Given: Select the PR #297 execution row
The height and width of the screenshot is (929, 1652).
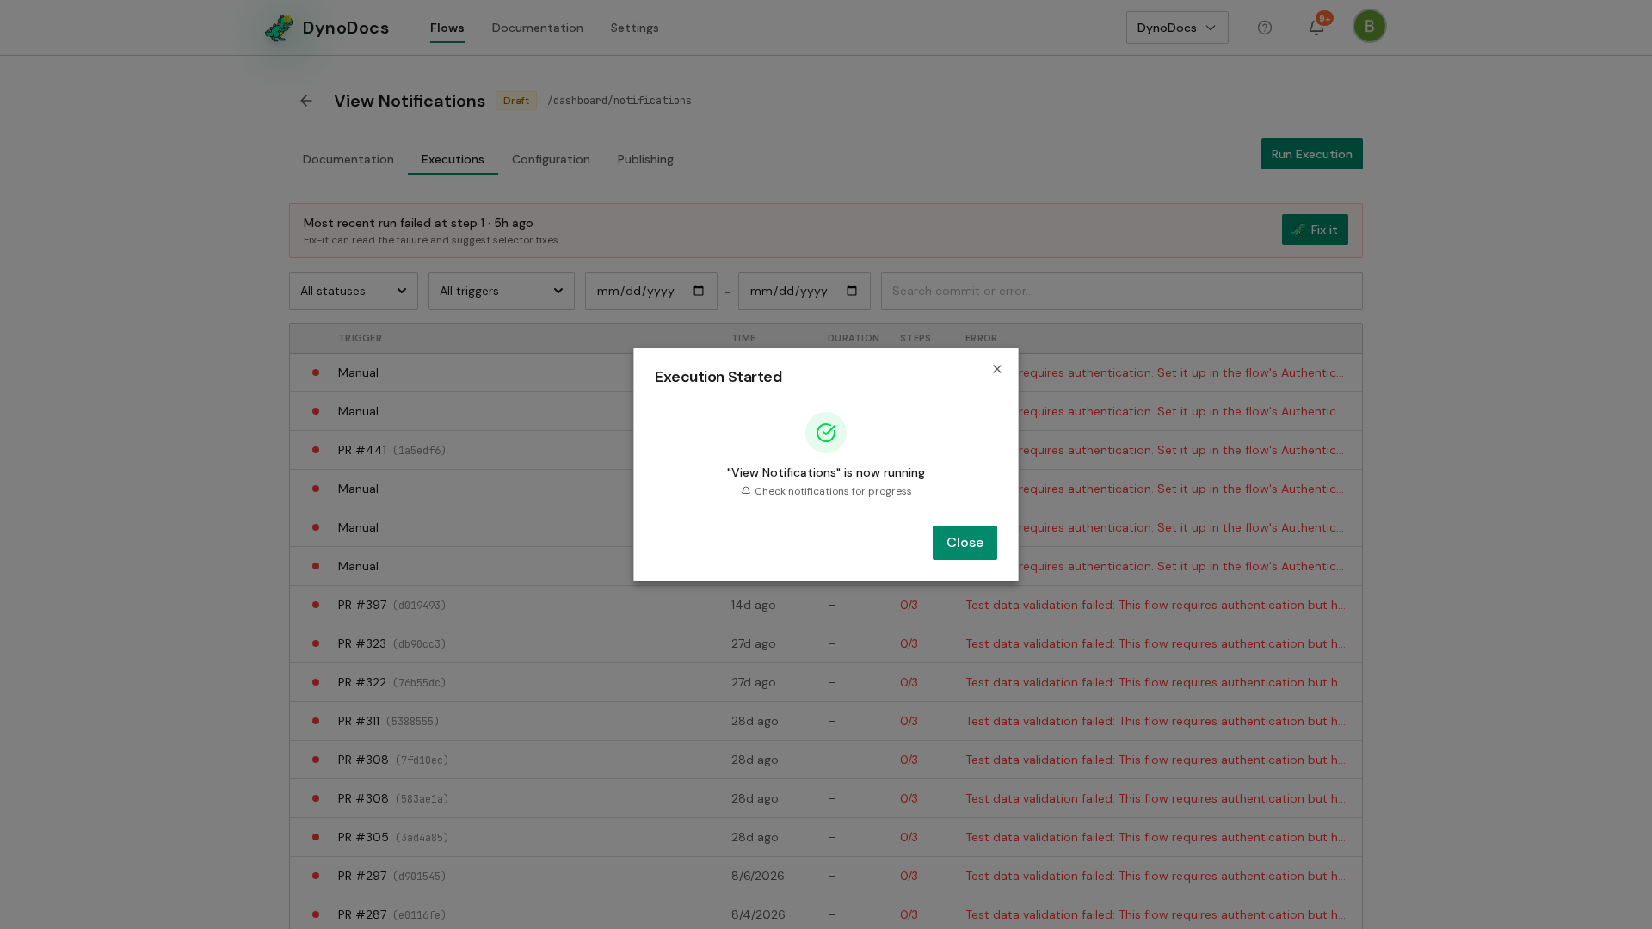Looking at the screenshot, I should click(x=826, y=876).
